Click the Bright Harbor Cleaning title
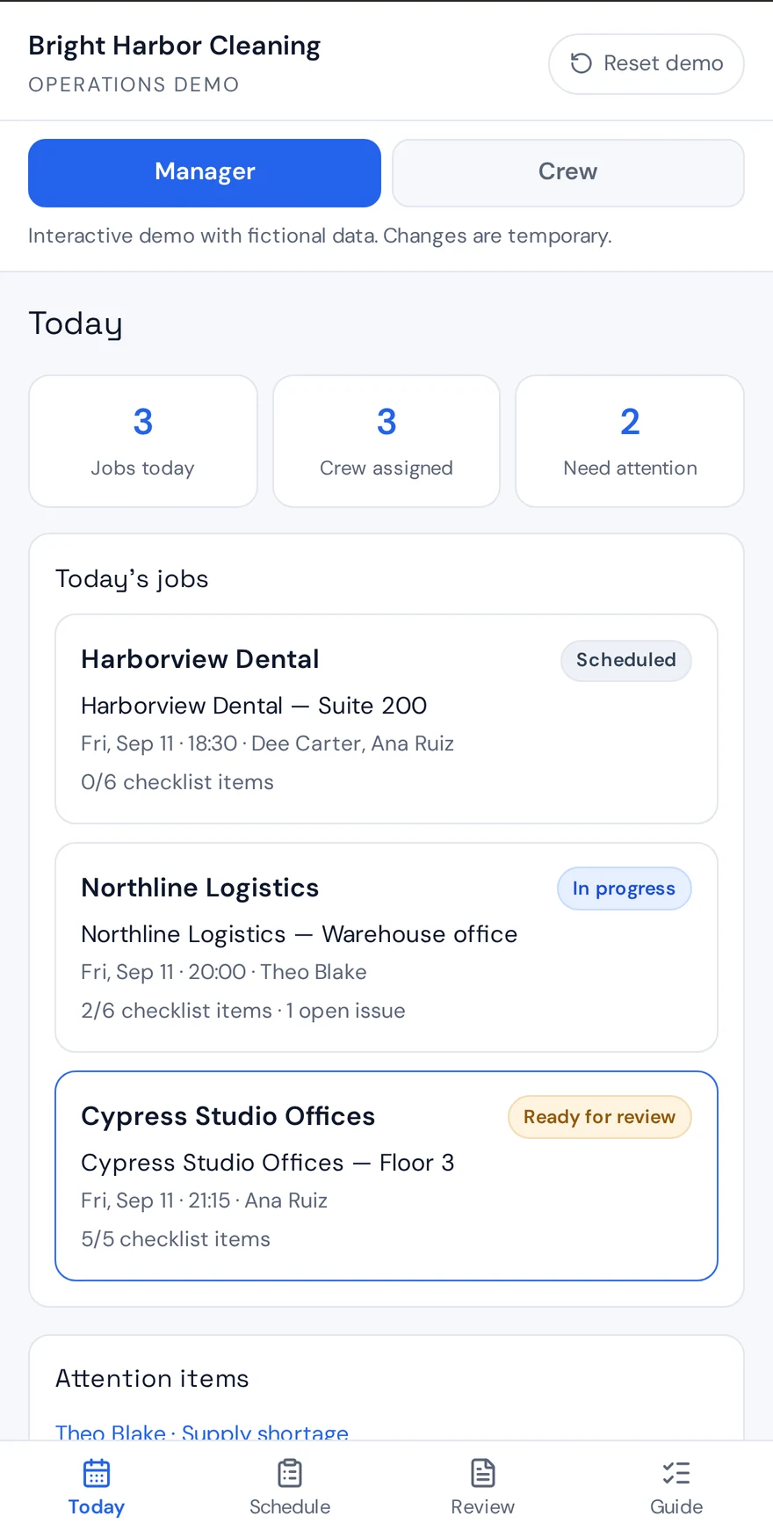The height and width of the screenshot is (1538, 773). [175, 46]
